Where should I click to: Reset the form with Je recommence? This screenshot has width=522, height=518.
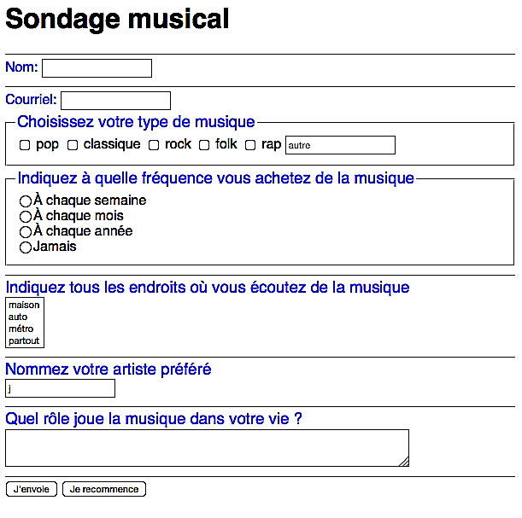104,489
